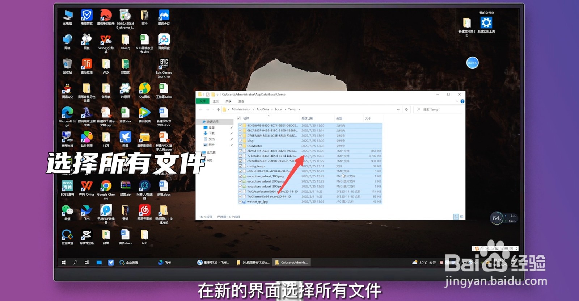Image resolution: width=579 pixels, height=301 pixels.
Task: Switch to D:\视频素材 taskbar window
Action: tap(253, 262)
